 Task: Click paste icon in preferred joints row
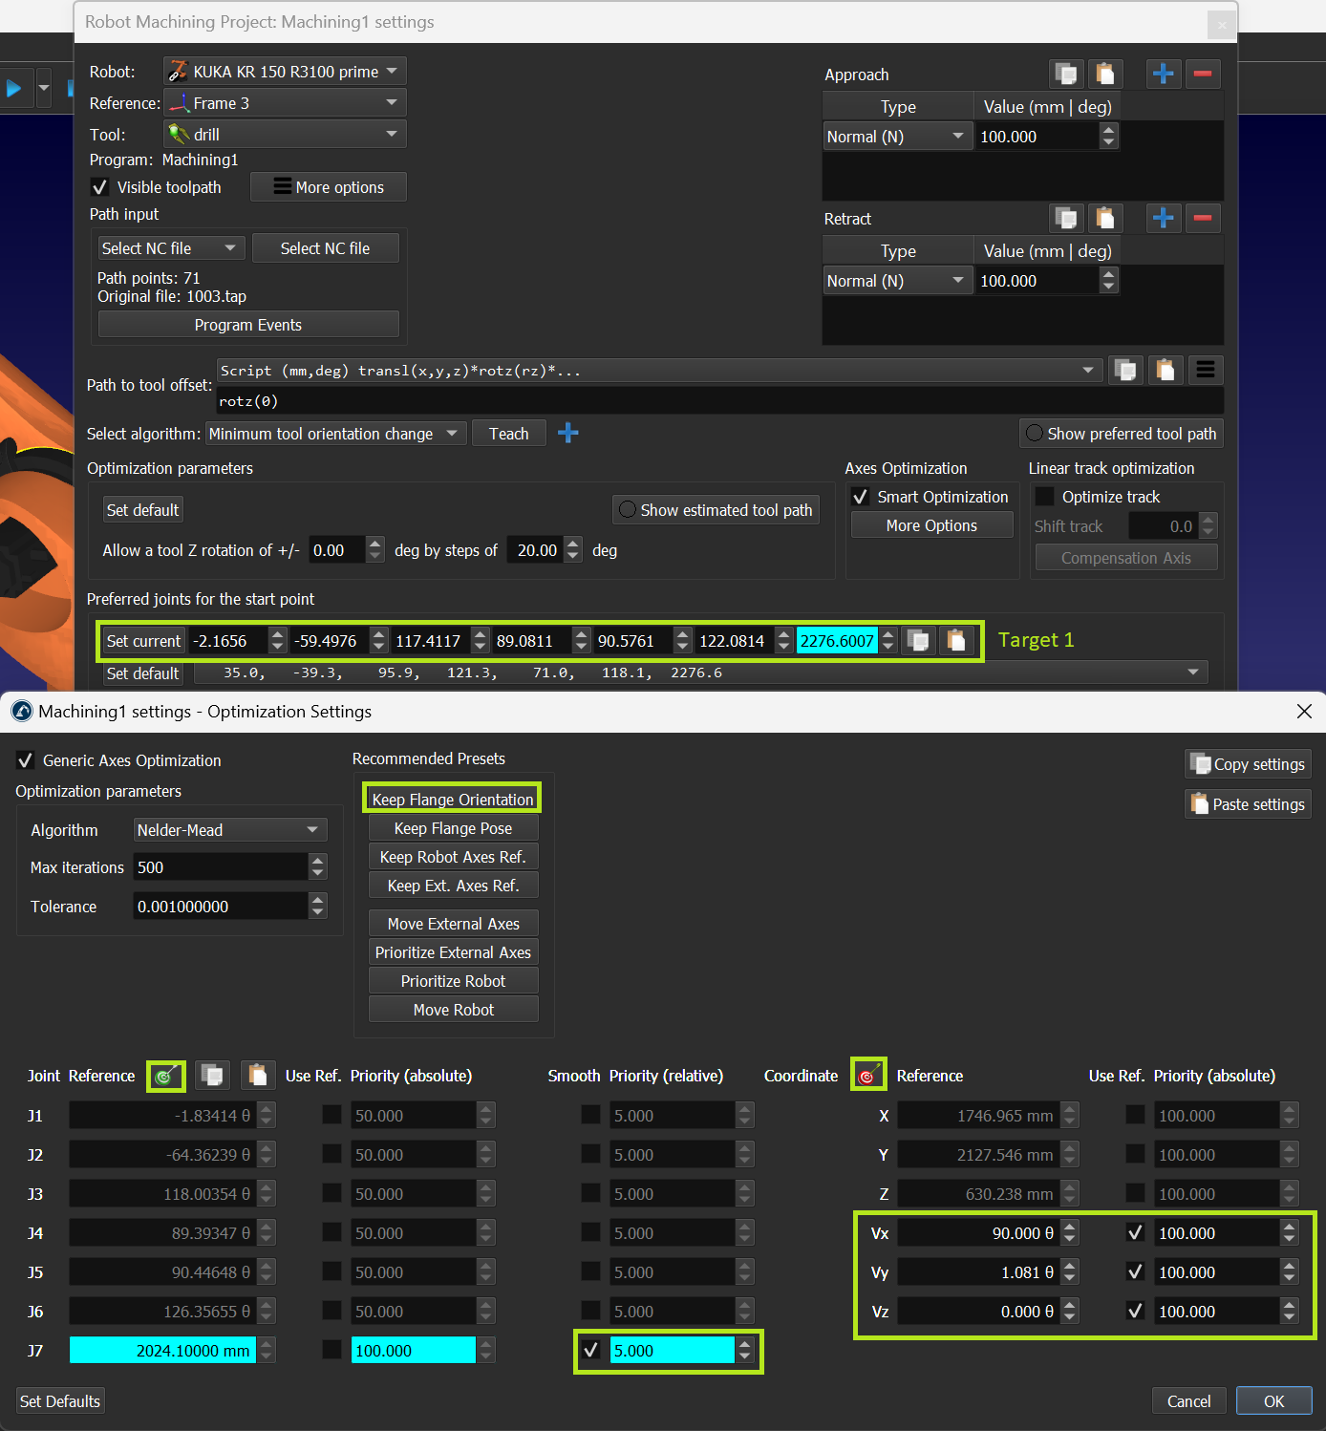pyautogui.click(x=956, y=640)
